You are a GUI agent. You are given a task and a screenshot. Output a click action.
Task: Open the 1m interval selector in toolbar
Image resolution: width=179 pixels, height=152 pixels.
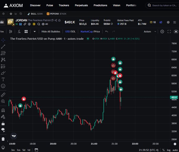[x=2, y=32]
